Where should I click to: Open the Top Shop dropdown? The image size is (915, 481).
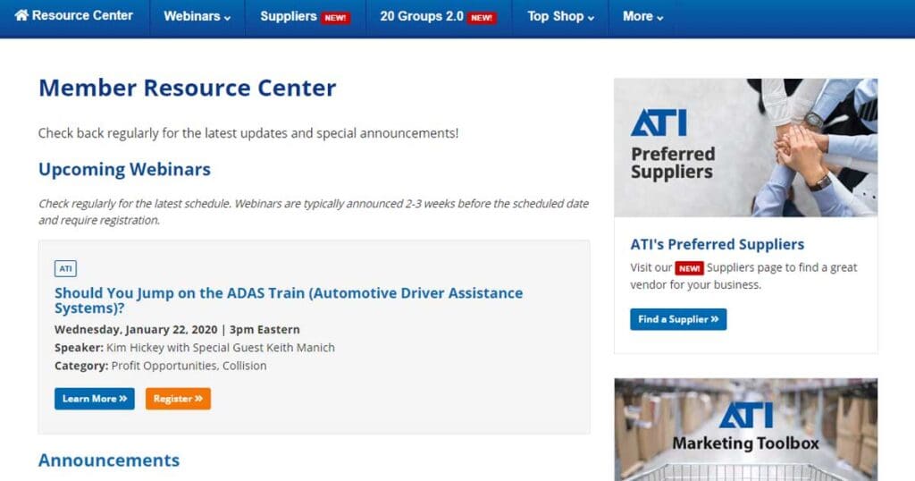click(560, 16)
